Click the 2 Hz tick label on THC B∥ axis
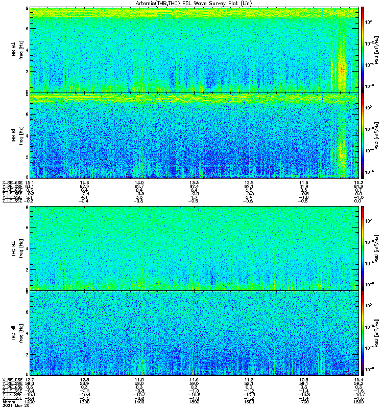This screenshot has height=409, width=383. tap(27, 354)
